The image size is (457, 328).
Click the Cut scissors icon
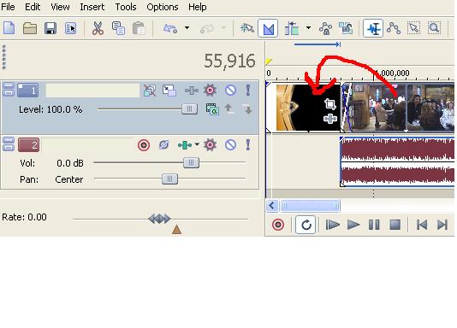[98, 28]
